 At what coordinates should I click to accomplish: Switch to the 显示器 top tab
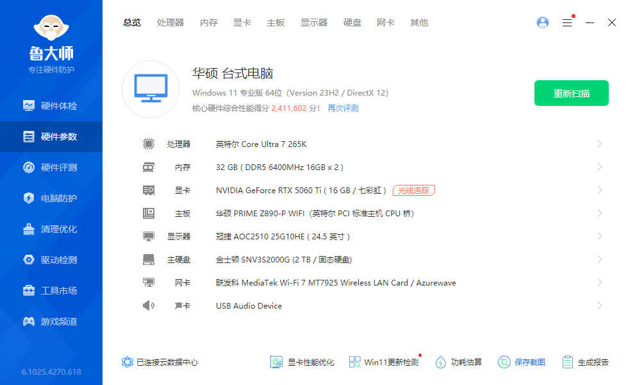coord(314,22)
